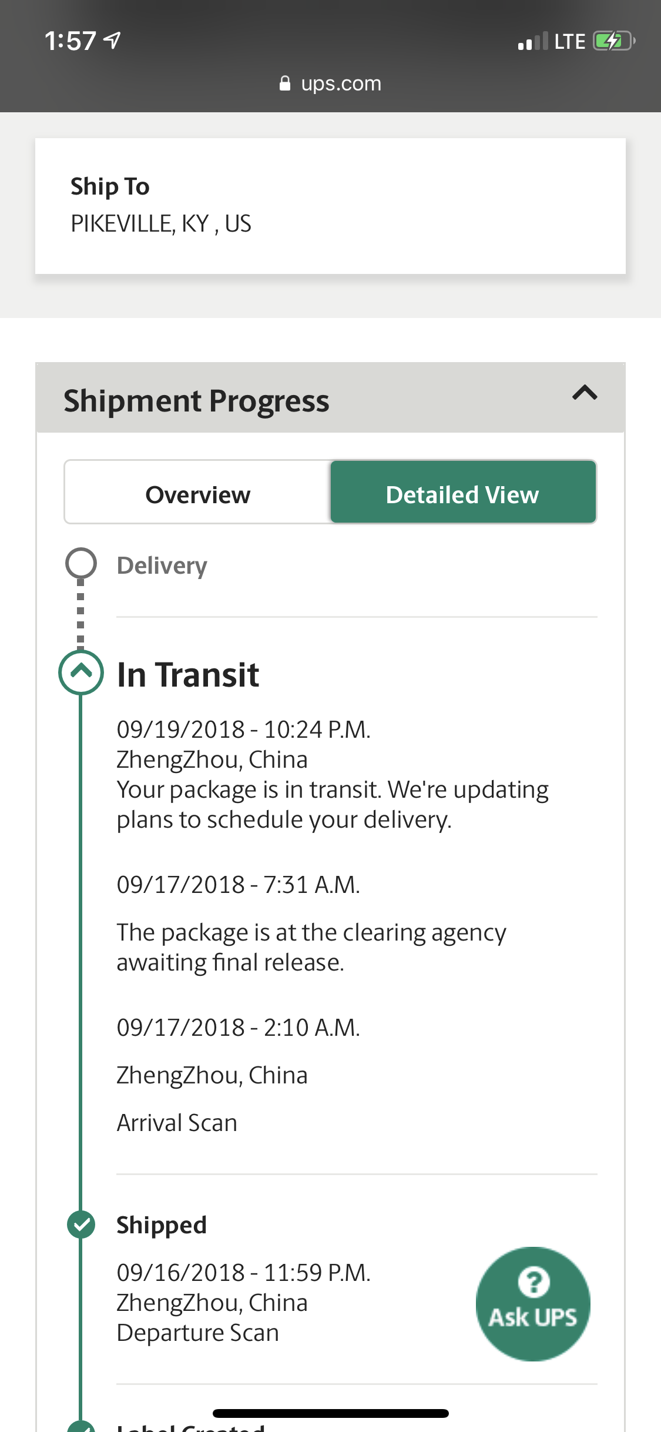The image size is (661, 1432).
Task: Tap the cellular signal strength bars
Action: (x=532, y=42)
